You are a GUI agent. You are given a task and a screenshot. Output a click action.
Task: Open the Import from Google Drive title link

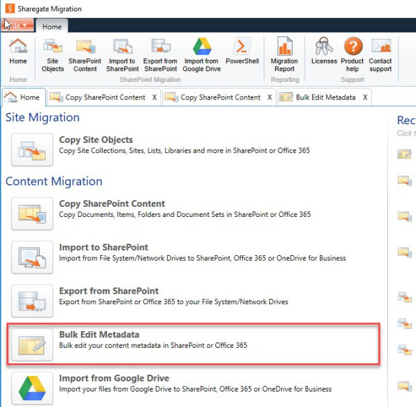(x=114, y=378)
